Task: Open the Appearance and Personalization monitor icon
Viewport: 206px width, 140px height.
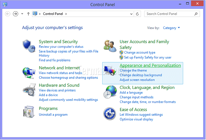Action: pyautogui.click(x=110, y=71)
